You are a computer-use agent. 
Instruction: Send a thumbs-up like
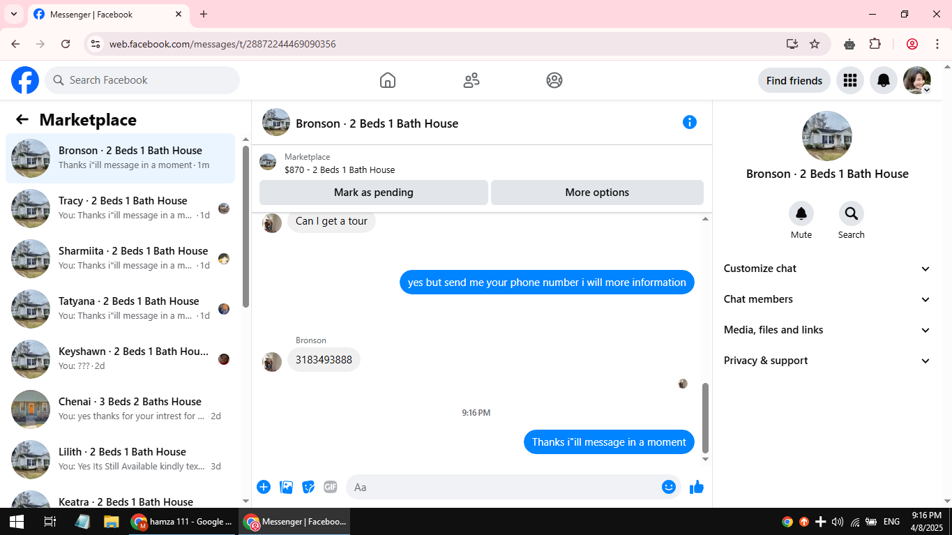point(697,487)
